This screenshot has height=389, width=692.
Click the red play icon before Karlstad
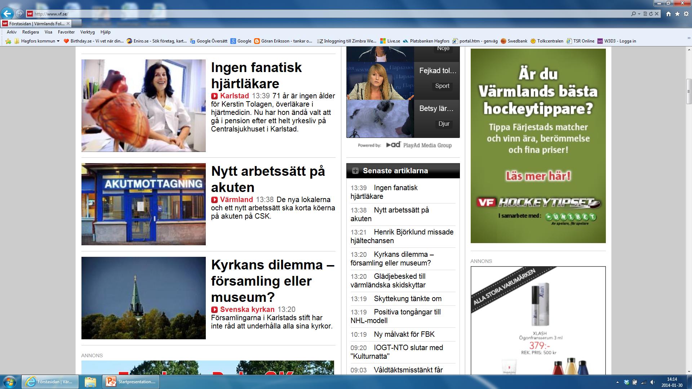coord(214,96)
